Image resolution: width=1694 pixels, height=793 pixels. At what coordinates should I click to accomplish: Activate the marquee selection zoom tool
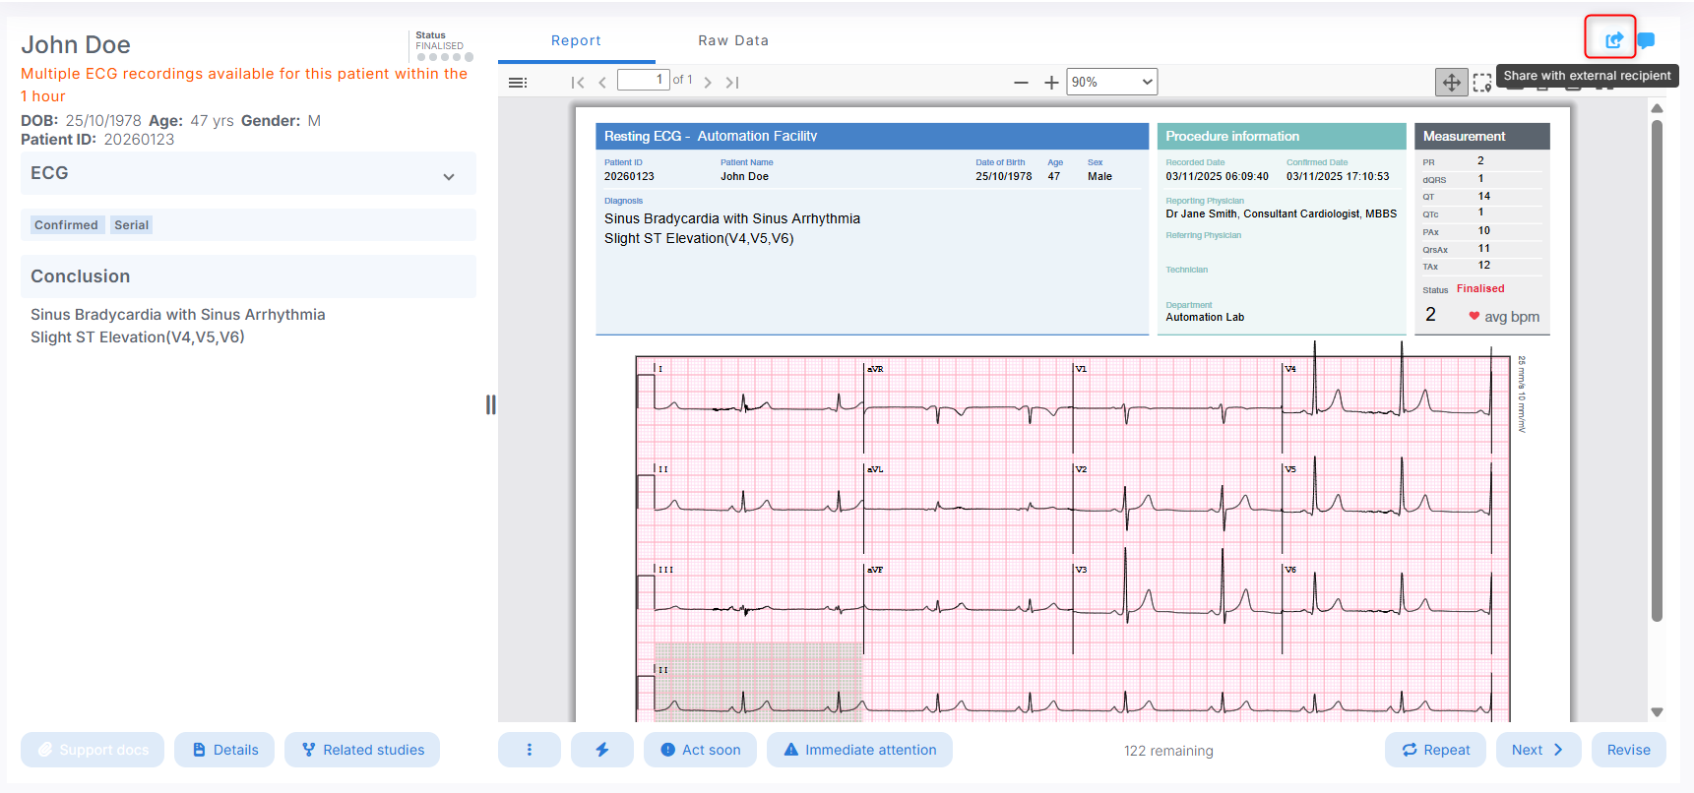tap(1481, 83)
